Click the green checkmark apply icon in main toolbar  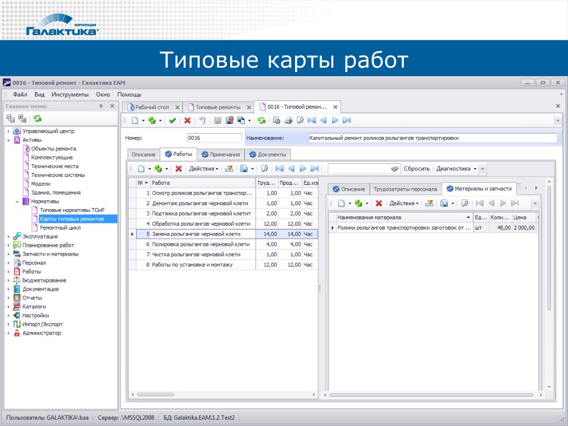click(173, 120)
